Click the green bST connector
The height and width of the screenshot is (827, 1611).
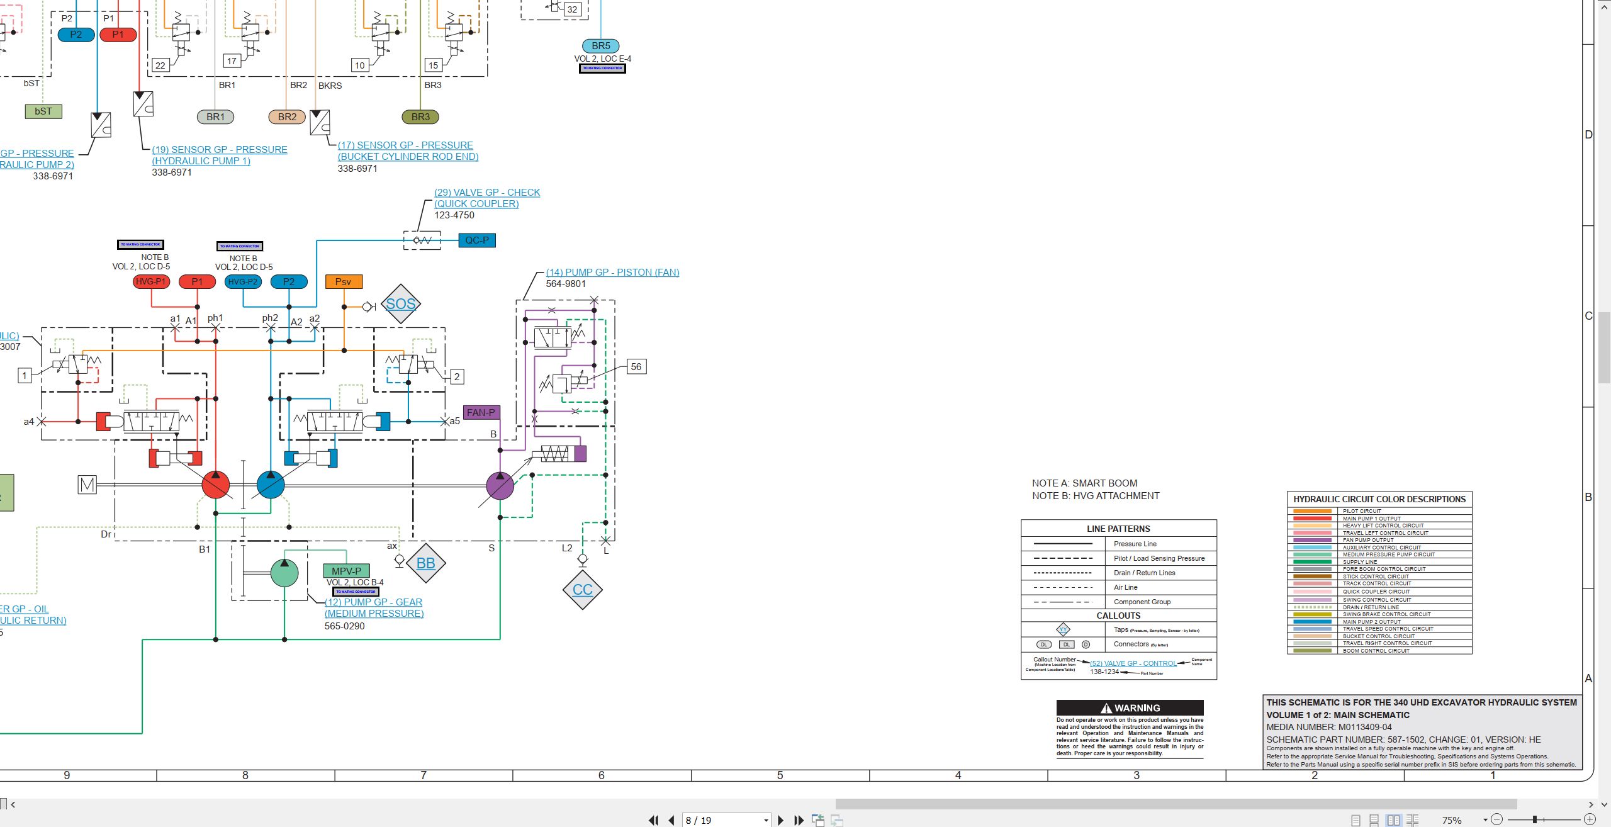pyautogui.click(x=43, y=111)
